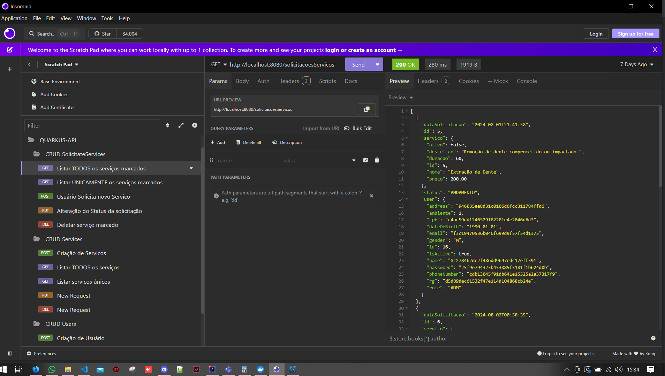Open the request Headers tab
The width and height of the screenshot is (665, 376).
(294, 81)
